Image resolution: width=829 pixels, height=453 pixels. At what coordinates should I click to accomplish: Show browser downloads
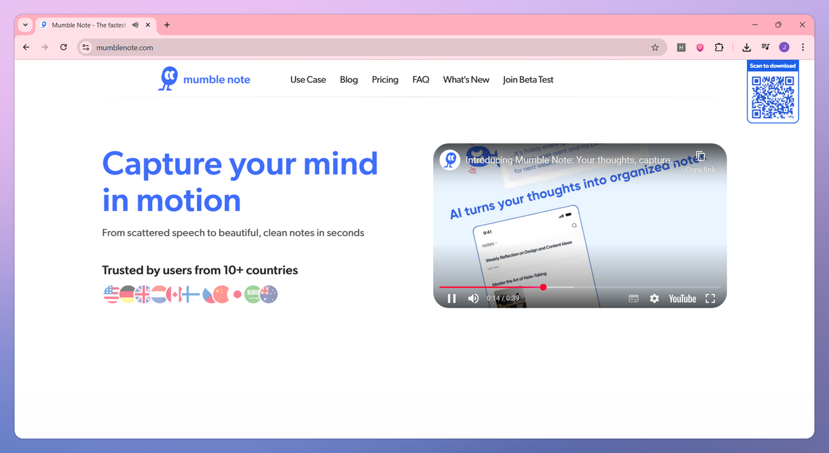746,48
